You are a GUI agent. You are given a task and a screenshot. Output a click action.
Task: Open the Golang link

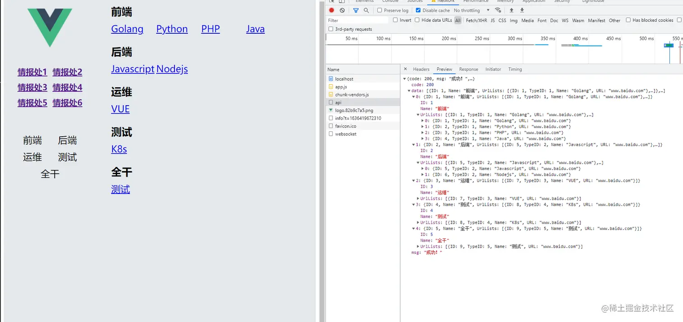point(127,29)
